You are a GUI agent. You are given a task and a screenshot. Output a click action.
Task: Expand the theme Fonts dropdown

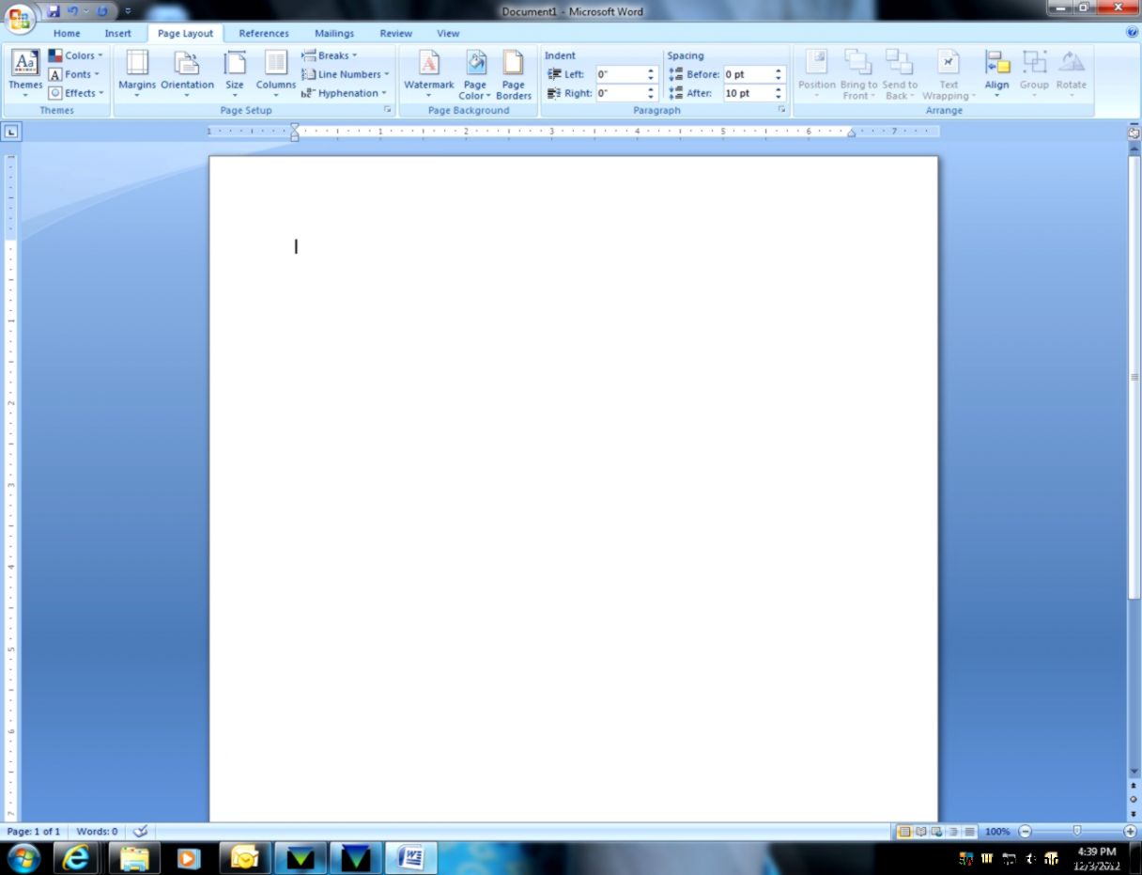74,74
